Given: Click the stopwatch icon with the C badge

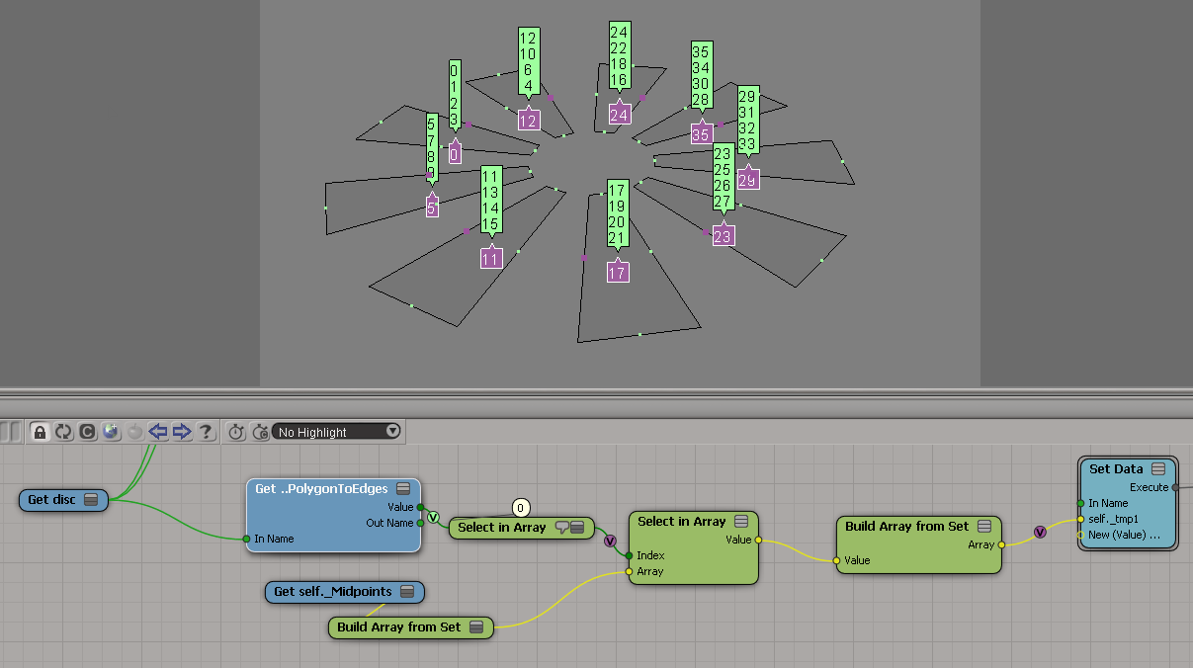Looking at the screenshot, I should click(x=260, y=432).
